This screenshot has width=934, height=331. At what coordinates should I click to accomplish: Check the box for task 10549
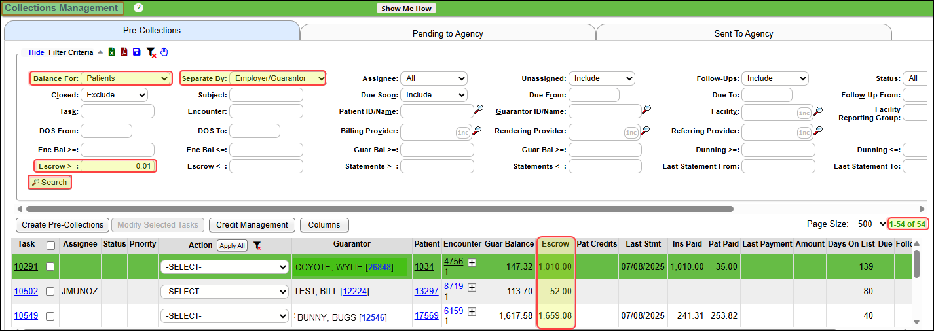pos(50,316)
